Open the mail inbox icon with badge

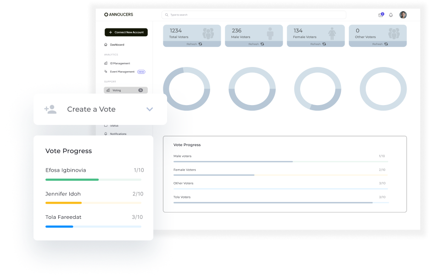[x=380, y=15]
